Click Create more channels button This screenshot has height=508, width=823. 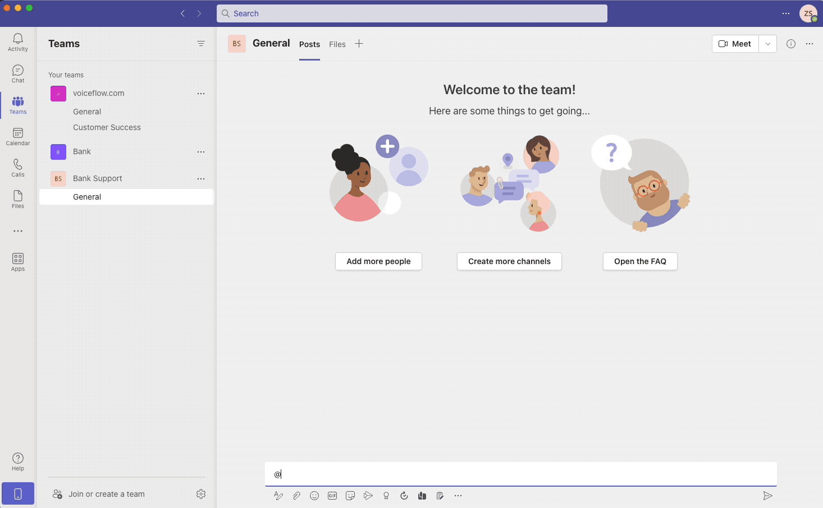point(509,261)
